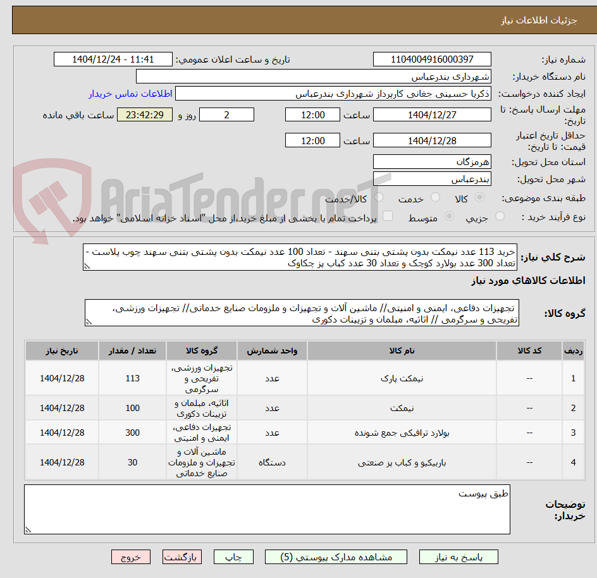Click the اطلاعات کالاهای مورد نیاز heading

528,281
